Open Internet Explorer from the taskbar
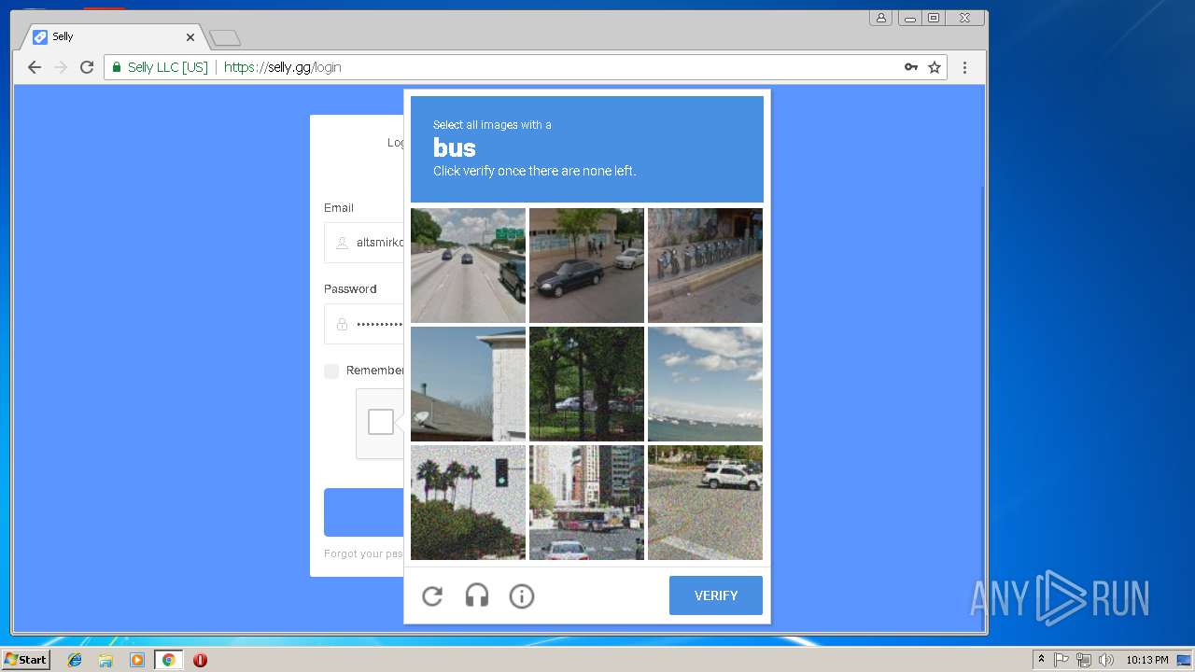Screen dimensions: 1195x672 click(x=75, y=660)
